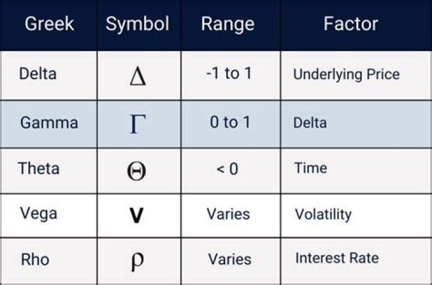
Task: Select the '0 to 1' range cell
Action: (x=231, y=124)
